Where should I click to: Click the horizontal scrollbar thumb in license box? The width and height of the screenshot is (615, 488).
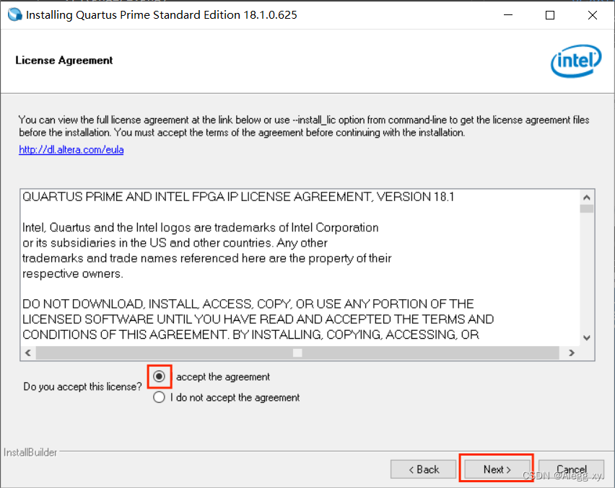pos(297,352)
